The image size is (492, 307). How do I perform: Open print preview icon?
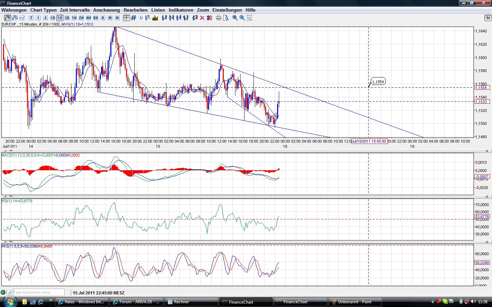coord(225,18)
